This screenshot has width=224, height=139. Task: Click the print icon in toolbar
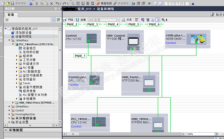(x=31, y=4)
